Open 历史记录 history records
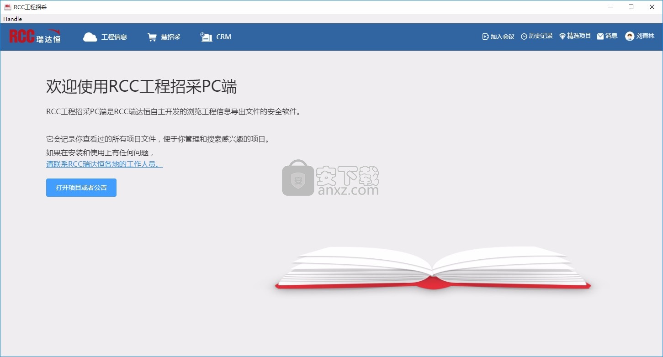 tap(541, 36)
